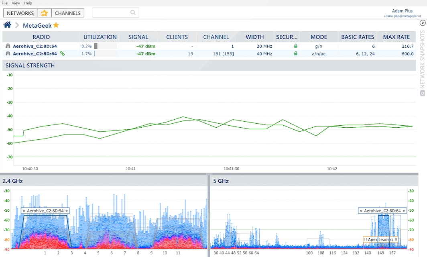Screen dimensions: 427x257
Task: Open the starred favorites tab
Action: (44, 13)
